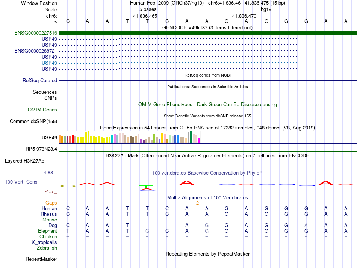Screen dimensions: 357x268
Task: Click the OMIM Gene Phenotypes track title
Action: tap(207, 104)
